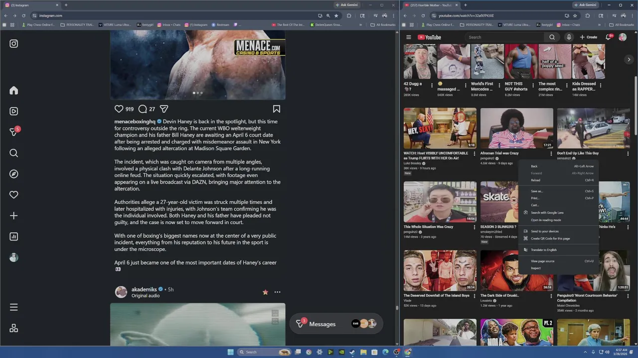
Task: Open more options on akademiks post
Action: (x=277, y=292)
